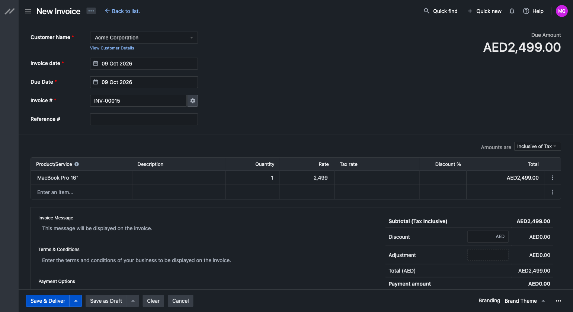
Task: Open row options for MacBook Pro 16" line
Action: coord(553,178)
